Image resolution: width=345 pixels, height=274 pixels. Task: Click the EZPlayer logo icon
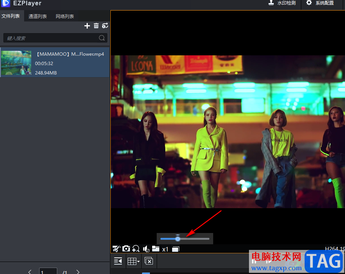(6, 3)
